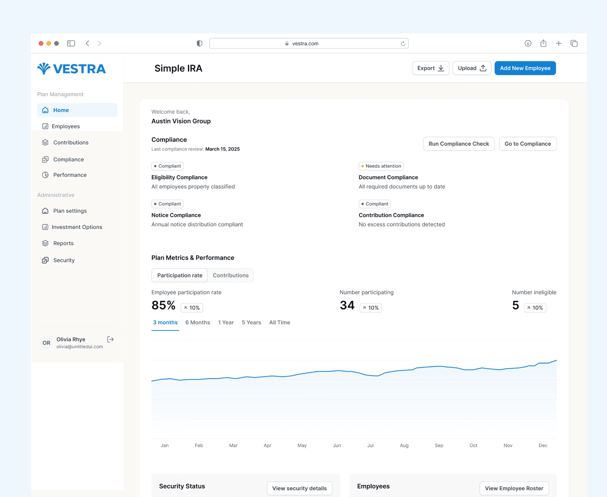This screenshot has width=607, height=497.
Task: Click the Security icon in sidebar
Action: 45,260
